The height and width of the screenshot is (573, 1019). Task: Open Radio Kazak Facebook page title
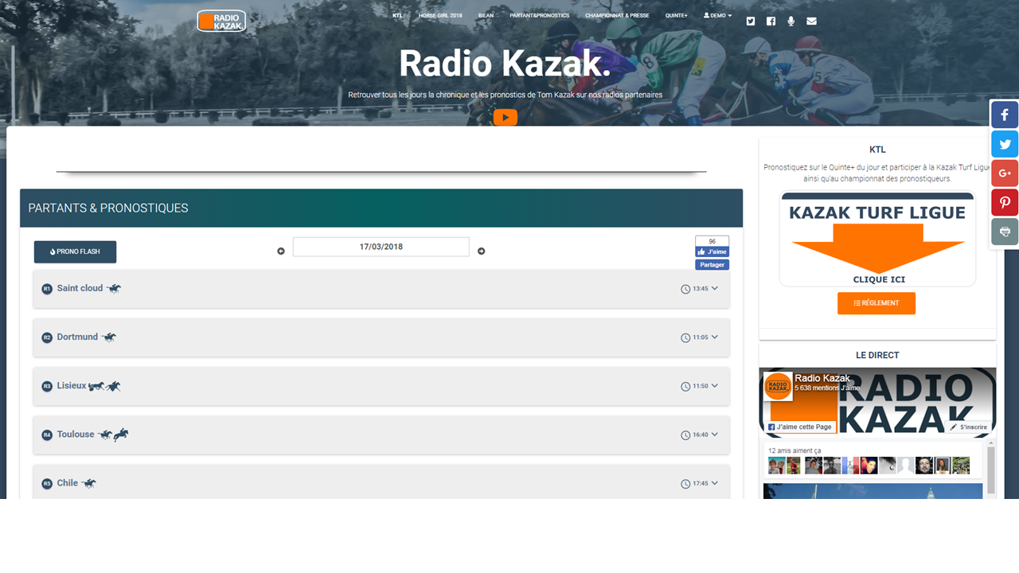pos(822,378)
